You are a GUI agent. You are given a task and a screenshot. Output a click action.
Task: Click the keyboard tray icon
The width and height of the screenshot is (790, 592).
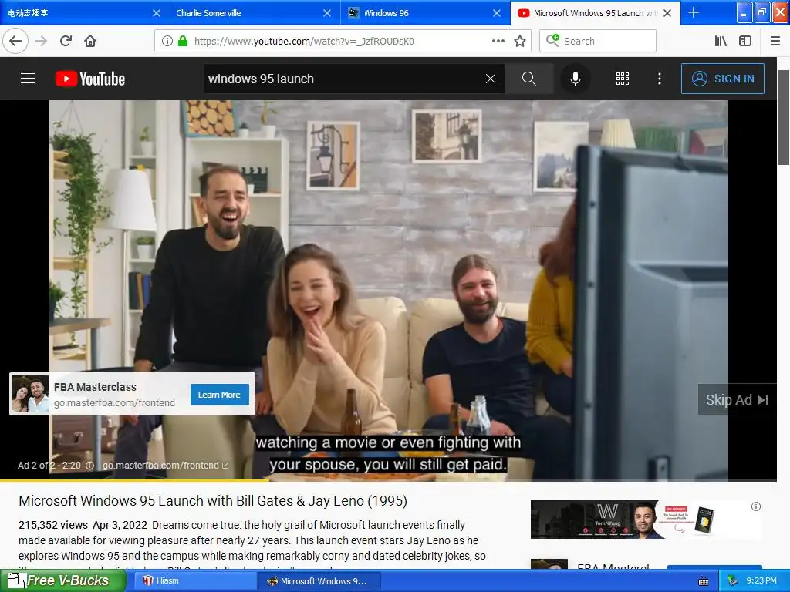(x=704, y=581)
